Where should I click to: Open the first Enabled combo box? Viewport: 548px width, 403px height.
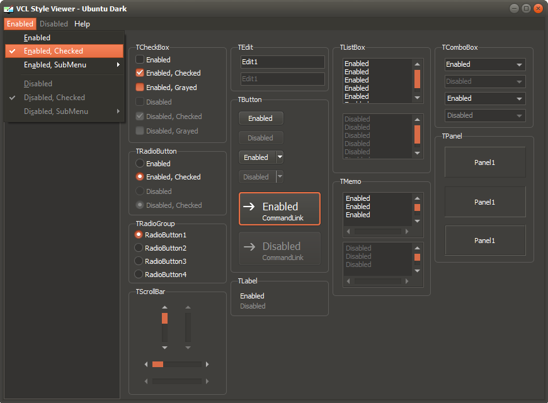pyautogui.click(x=485, y=64)
